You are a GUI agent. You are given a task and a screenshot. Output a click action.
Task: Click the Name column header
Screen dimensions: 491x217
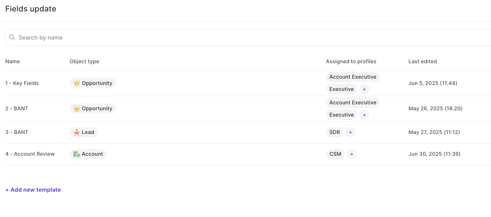tap(13, 61)
